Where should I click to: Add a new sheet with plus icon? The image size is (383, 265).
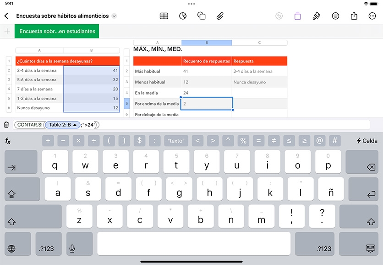point(7,31)
